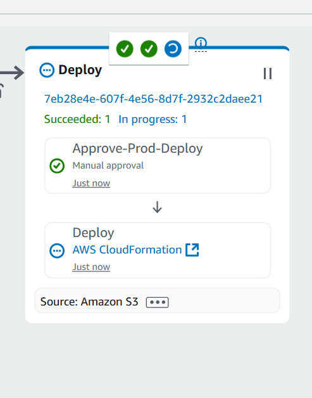
Task: Click 'Just now' under the Deploy action
Action: (x=91, y=267)
